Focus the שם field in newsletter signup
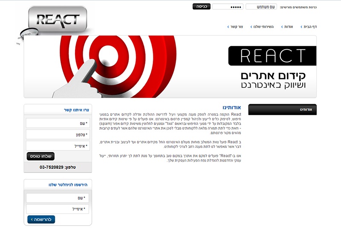Viewport: 341px width, 238px height. 58,198
